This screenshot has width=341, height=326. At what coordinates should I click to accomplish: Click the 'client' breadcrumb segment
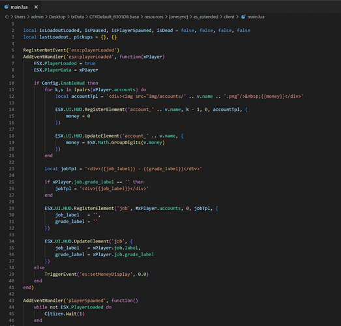pos(230,17)
